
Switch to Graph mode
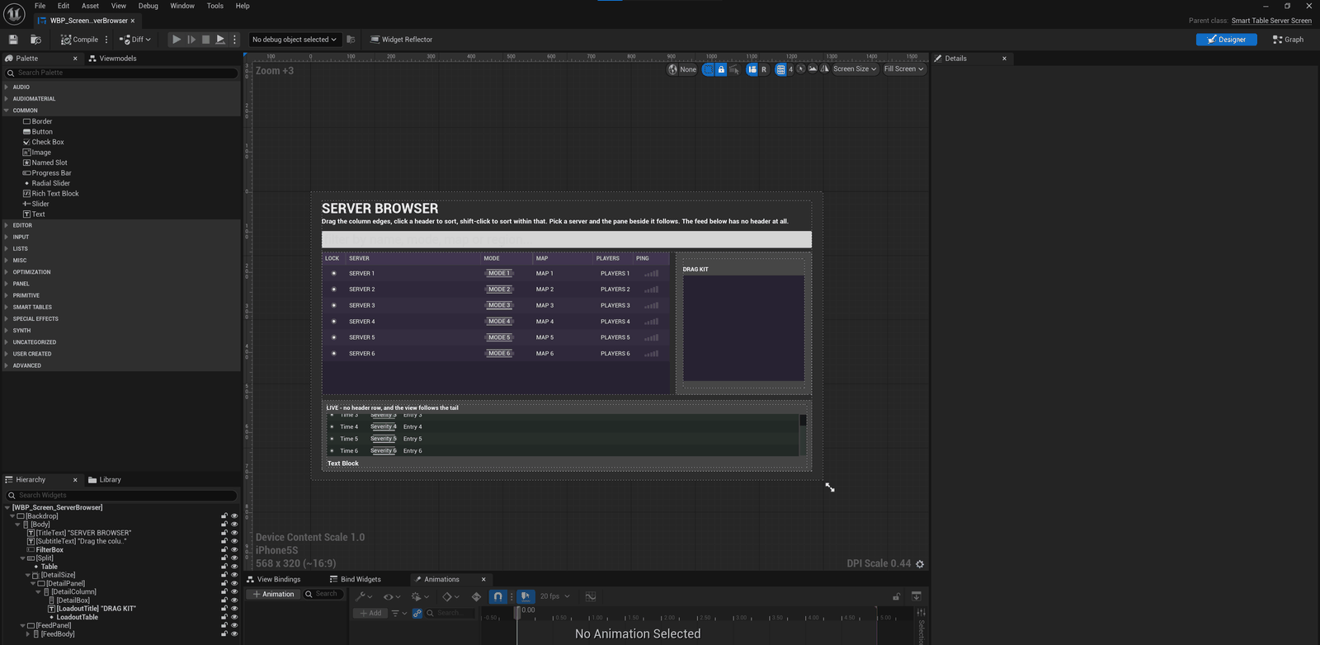pyautogui.click(x=1289, y=40)
